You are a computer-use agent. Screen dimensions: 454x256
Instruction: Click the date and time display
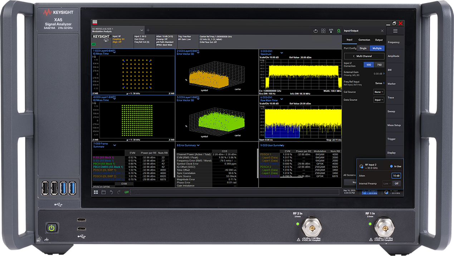(x=348, y=192)
